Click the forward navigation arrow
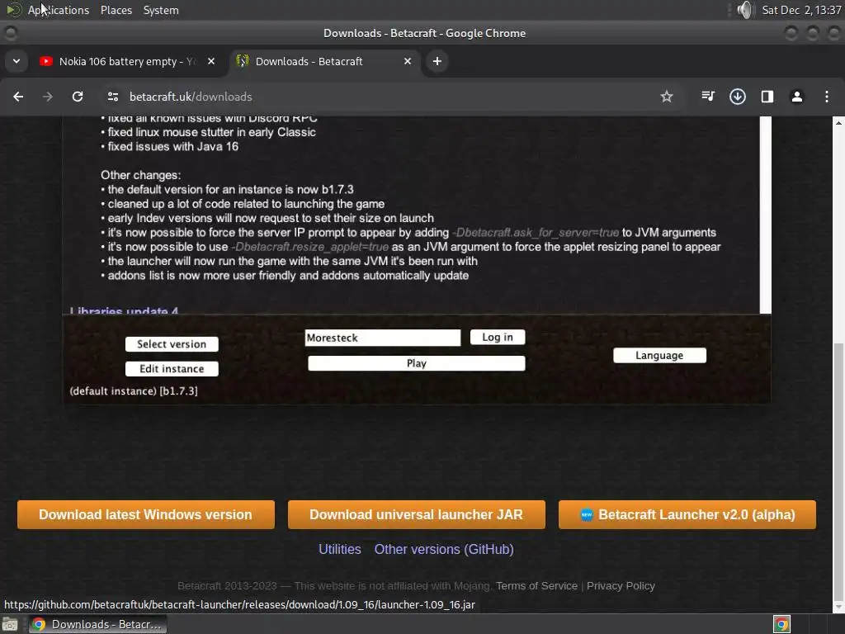Image resolution: width=845 pixels, height=634 pixels. 48,97
